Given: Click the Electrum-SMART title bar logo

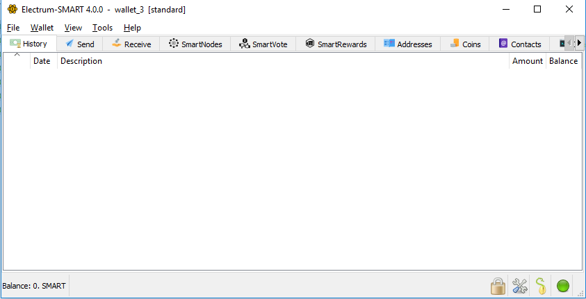Looking at the screenshot, I should point(13,9).
